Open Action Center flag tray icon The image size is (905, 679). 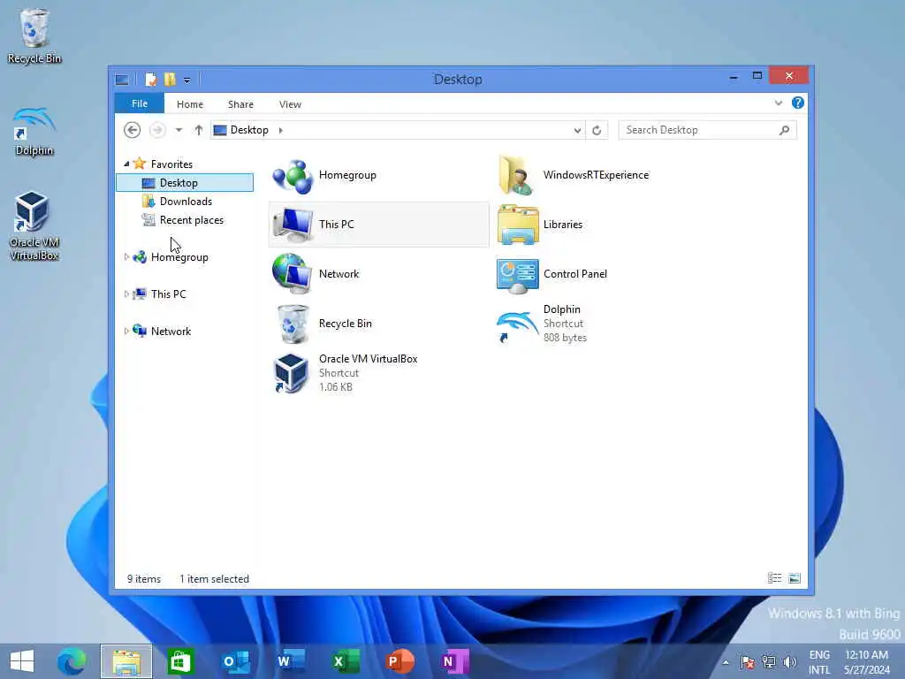pyautogui.click(x=748, y=662)
